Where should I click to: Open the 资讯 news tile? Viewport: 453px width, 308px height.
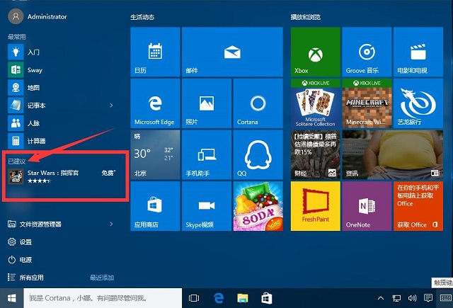click(x=393, y=155)
